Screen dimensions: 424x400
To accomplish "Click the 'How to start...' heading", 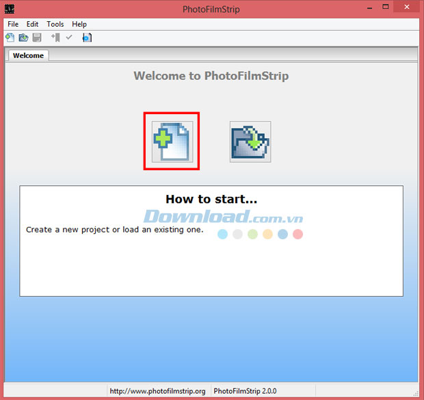I will 211,200.
